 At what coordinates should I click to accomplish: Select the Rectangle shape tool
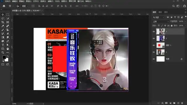3,49
